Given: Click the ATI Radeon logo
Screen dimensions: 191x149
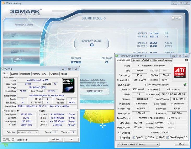Looking at the screenshot, I should pos(180,72).
